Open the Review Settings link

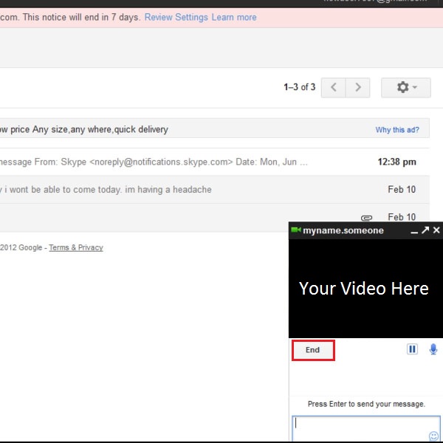coord(176,17)
